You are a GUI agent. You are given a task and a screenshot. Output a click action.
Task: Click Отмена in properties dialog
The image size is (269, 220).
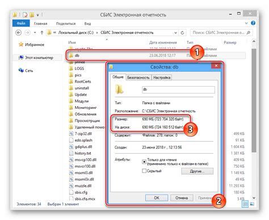click(x=182, y=198)
